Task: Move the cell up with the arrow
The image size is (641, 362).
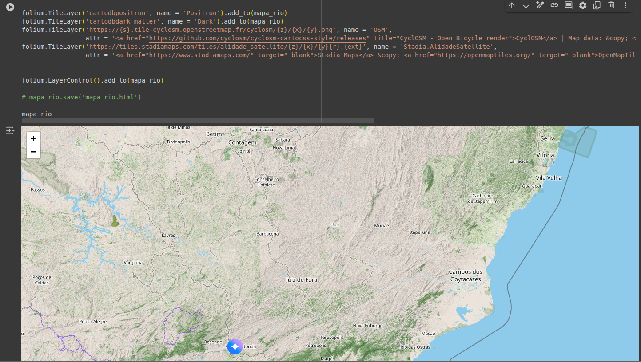Action: click(x=512, y=5)
